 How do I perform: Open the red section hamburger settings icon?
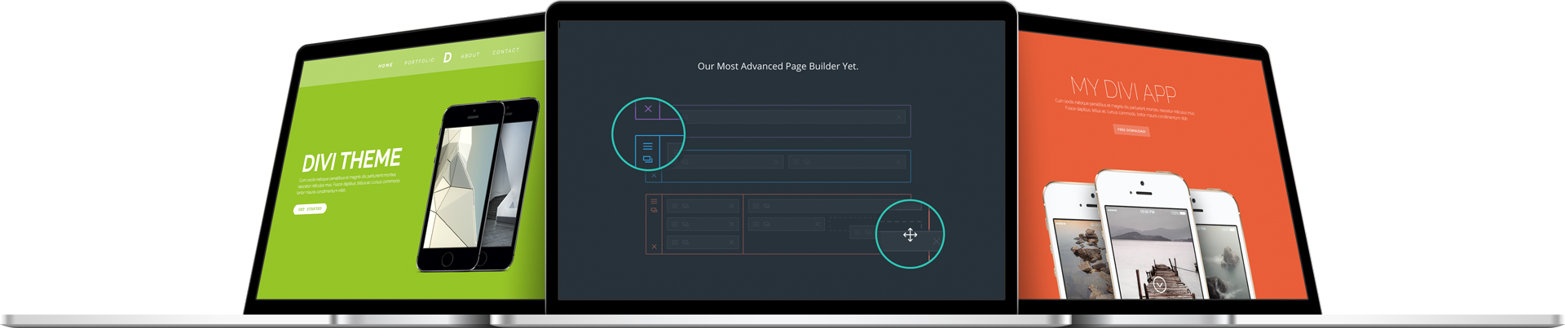pos(654,201)
